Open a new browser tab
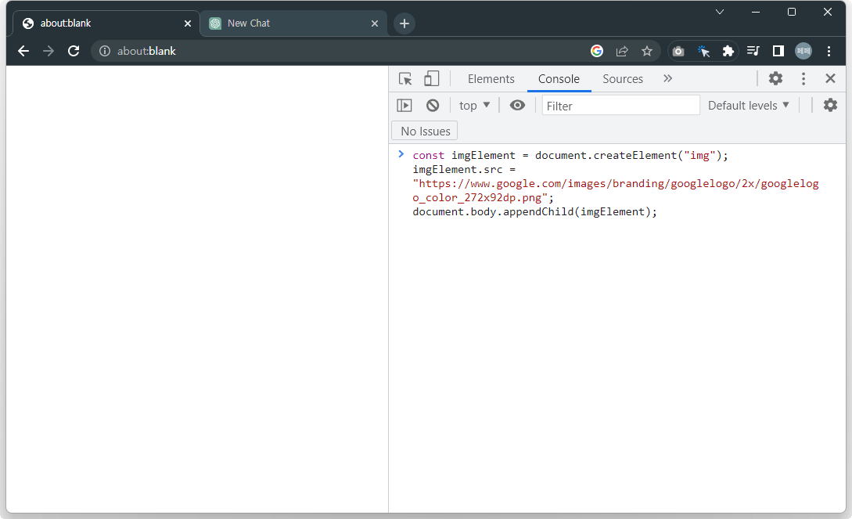 coord(404,23)
